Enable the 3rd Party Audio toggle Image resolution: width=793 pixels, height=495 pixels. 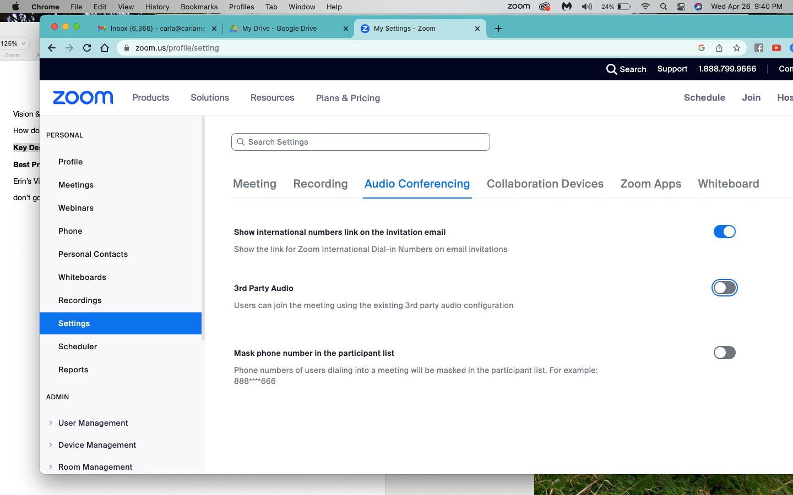coord(725,288)
